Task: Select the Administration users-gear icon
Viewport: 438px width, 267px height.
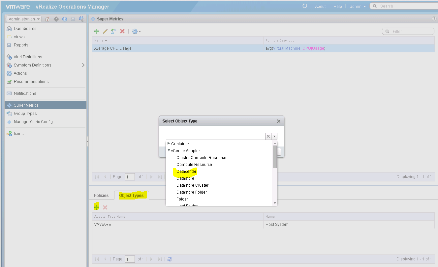Action: point(81,19)
